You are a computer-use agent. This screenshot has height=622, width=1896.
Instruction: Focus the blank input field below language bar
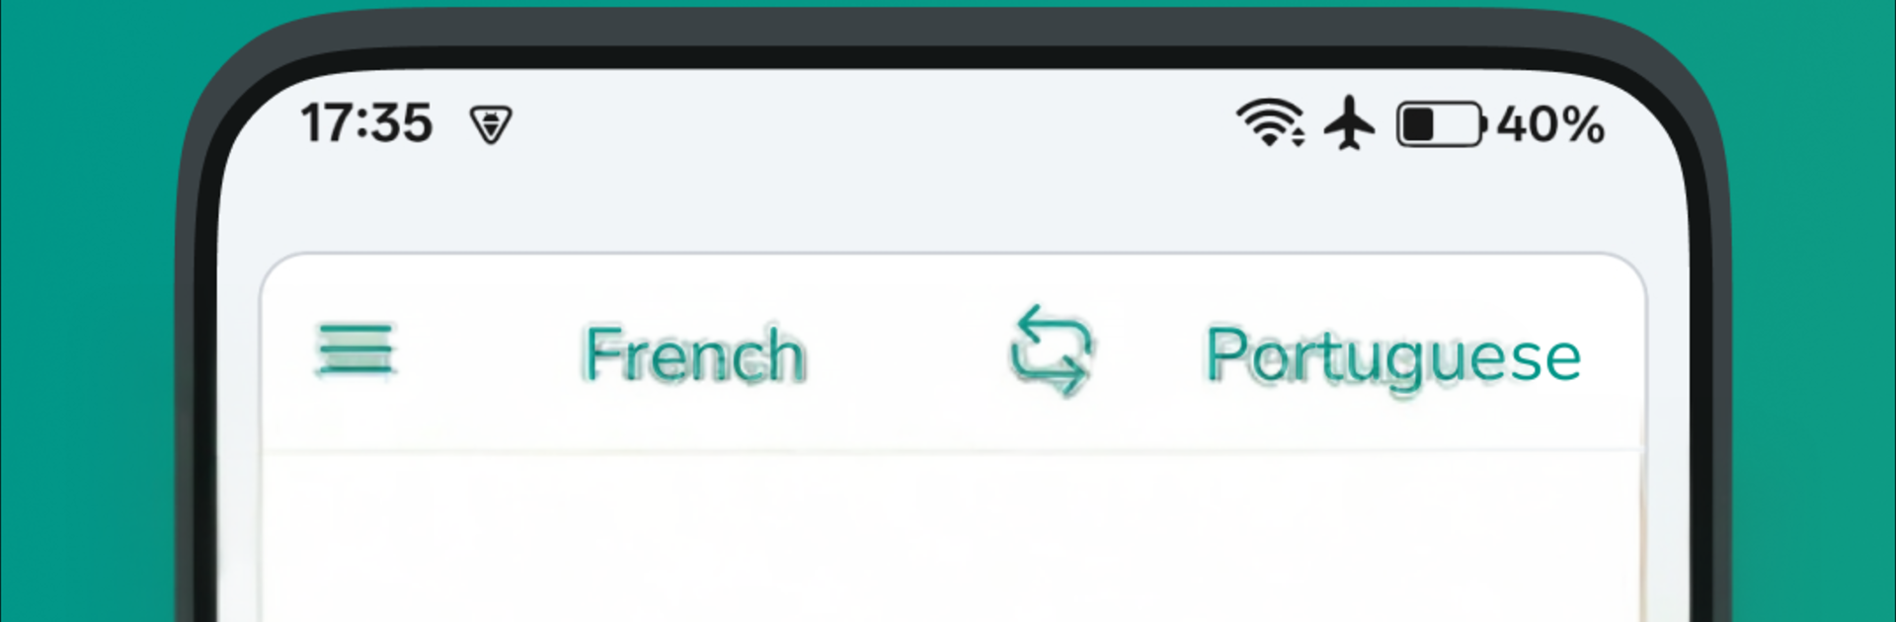951,538
